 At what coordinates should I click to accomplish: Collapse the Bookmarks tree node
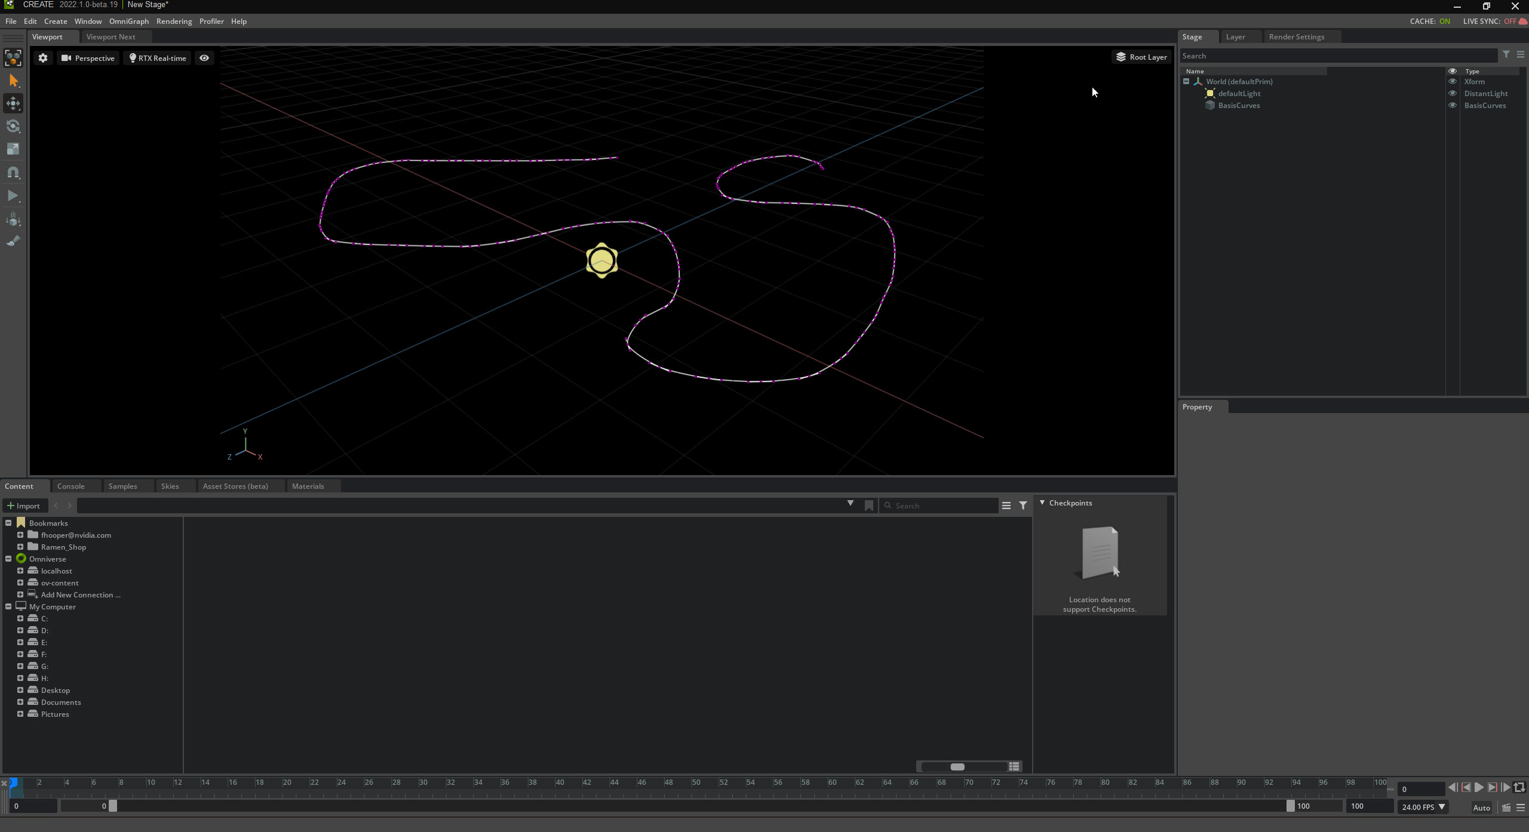(8, 523)
